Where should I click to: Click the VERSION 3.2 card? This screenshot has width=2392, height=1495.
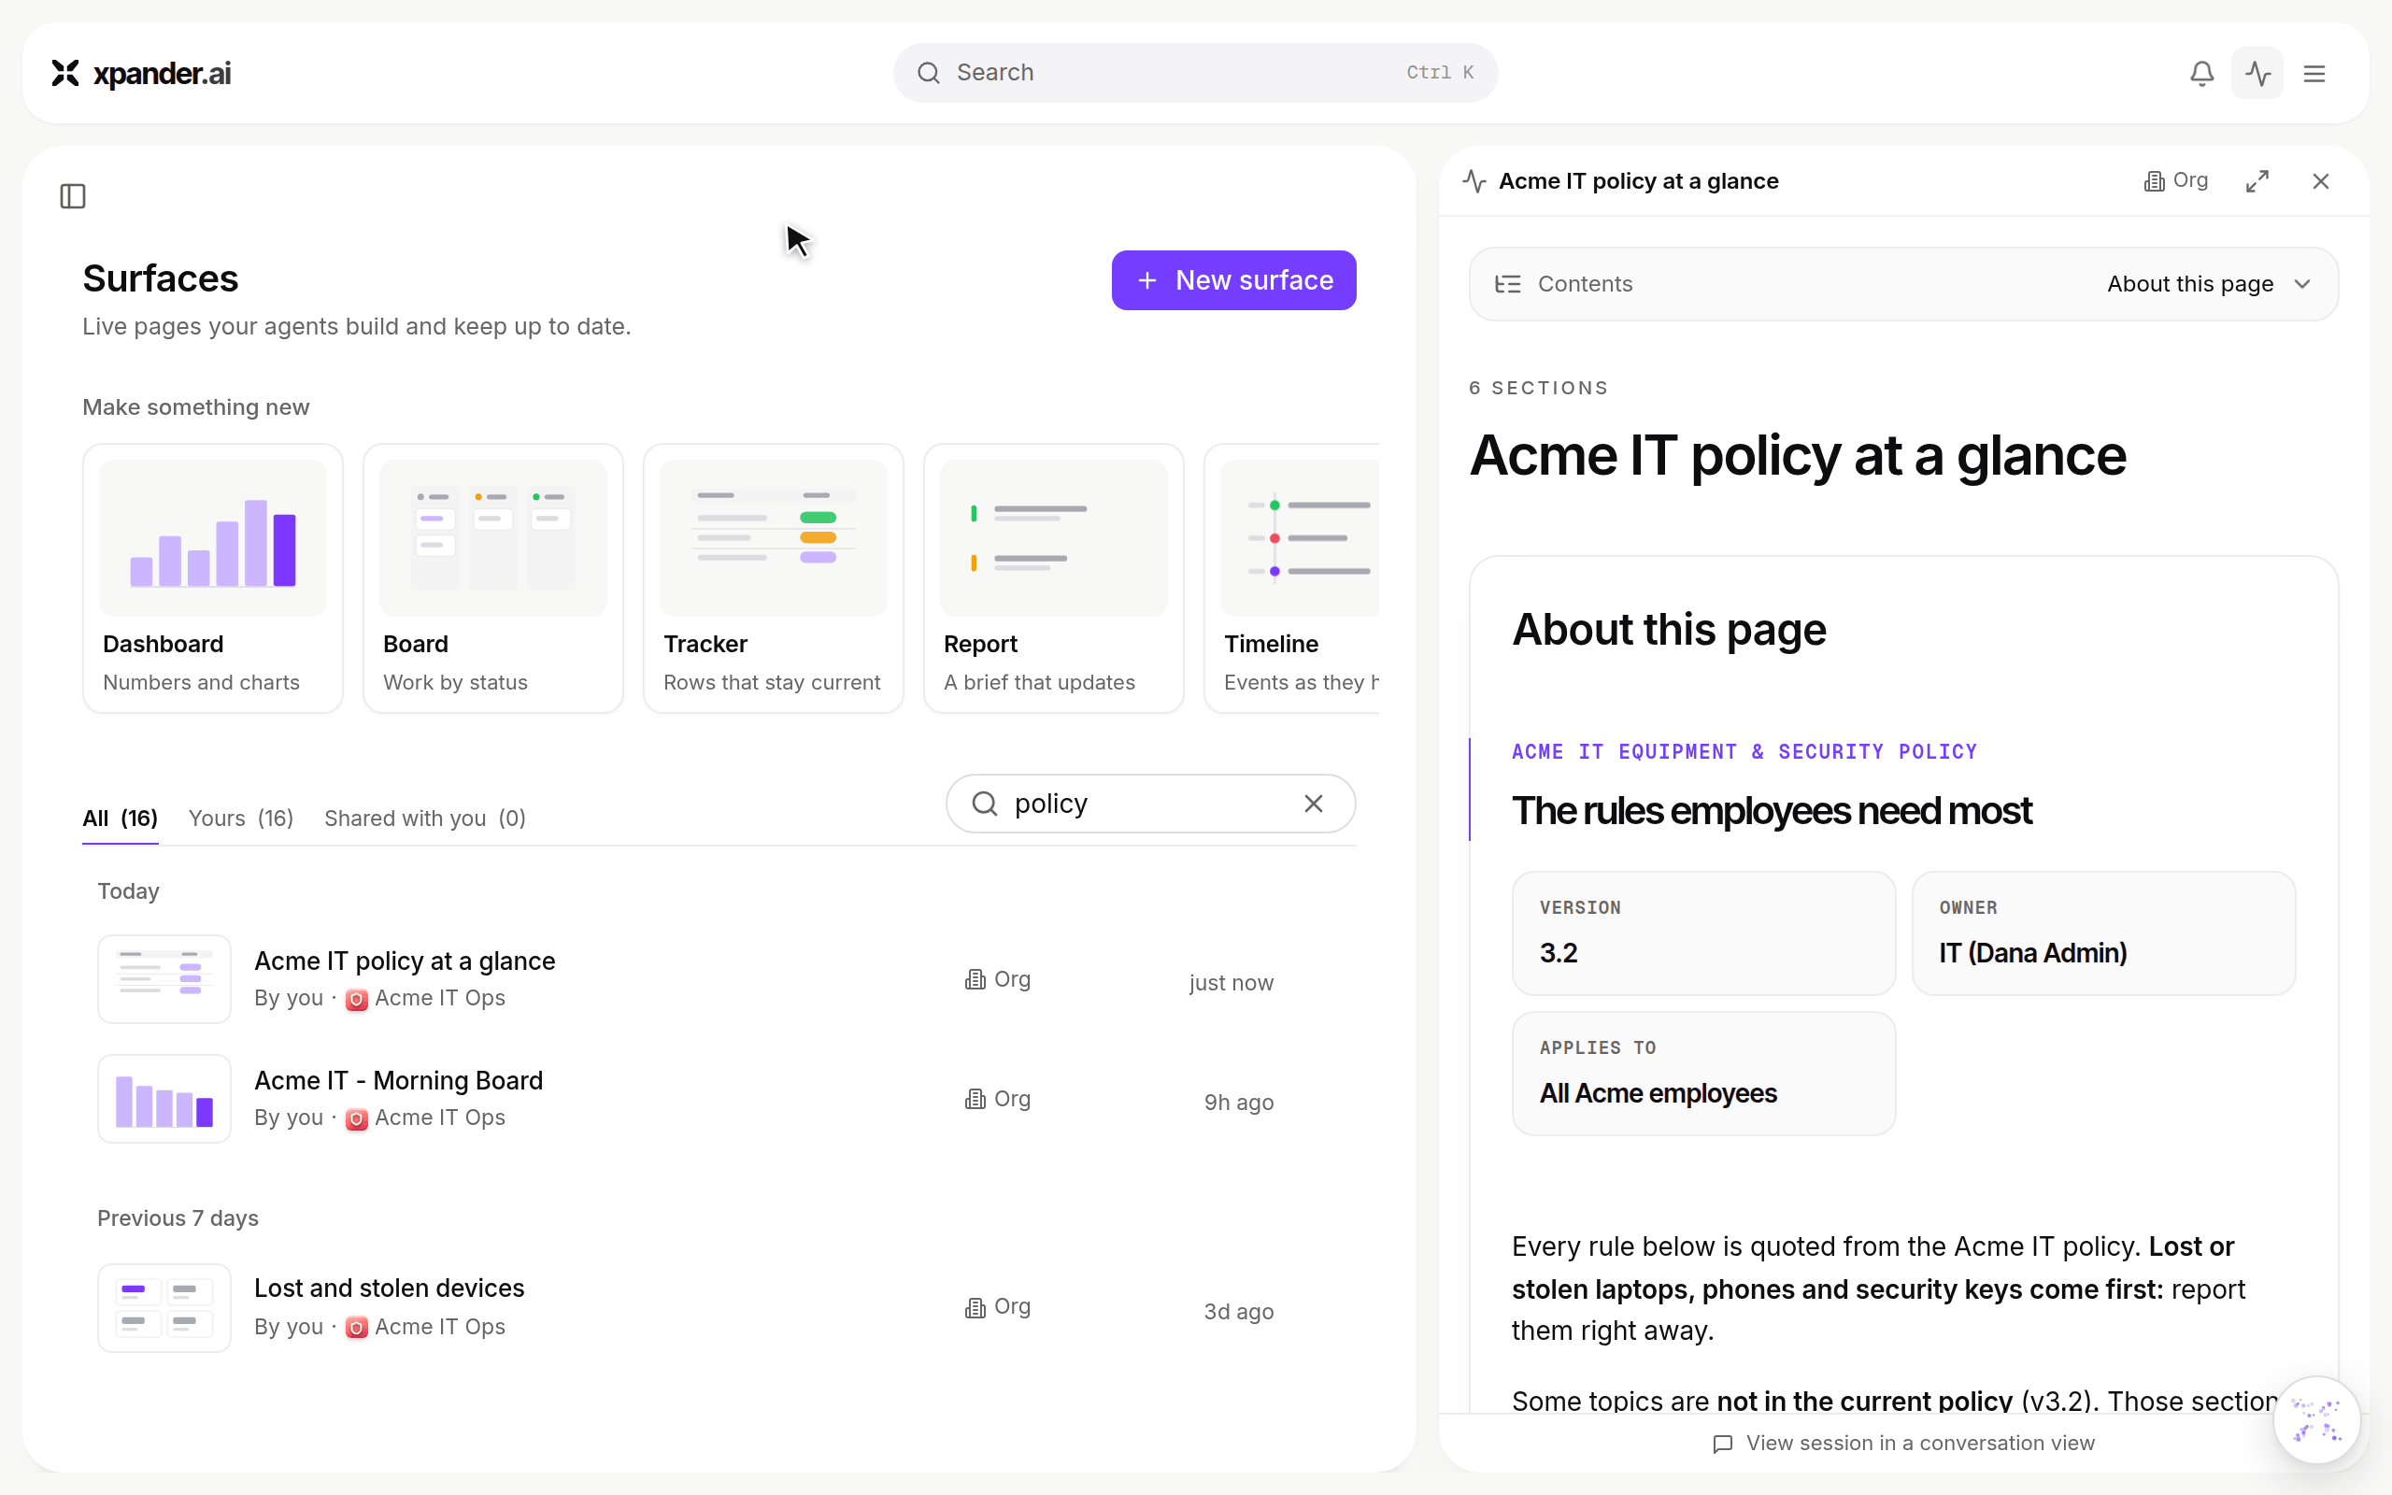click(x=1703, y=933)
